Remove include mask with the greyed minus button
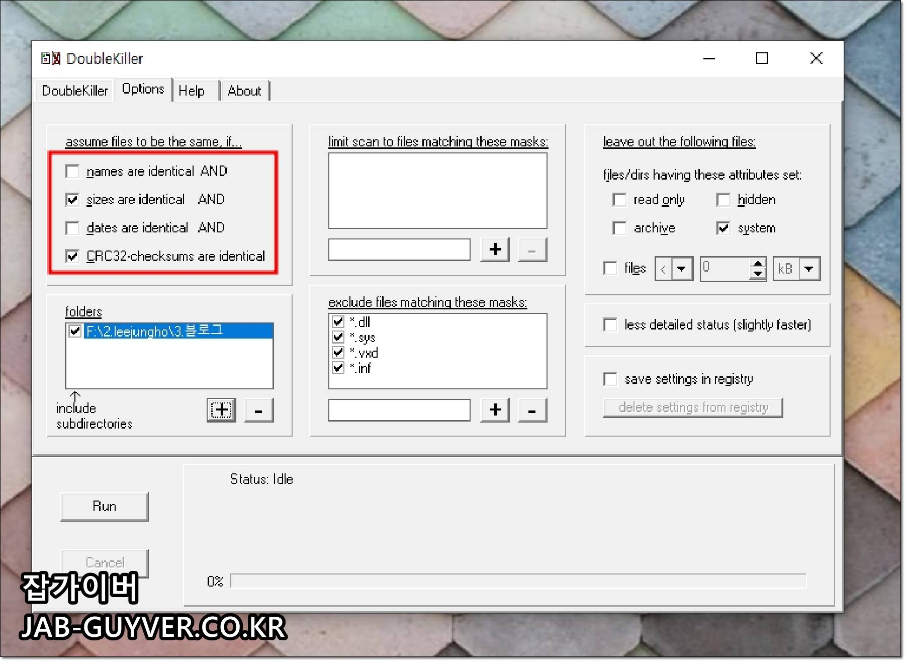Image resolution: width=905 pixels, height=661 pixels. click(x=532, y=250)
